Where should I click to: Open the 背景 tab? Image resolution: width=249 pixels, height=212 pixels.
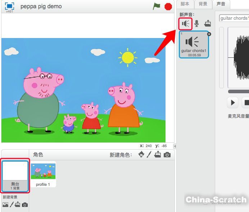pyautogui.click(x=203, y=4)
